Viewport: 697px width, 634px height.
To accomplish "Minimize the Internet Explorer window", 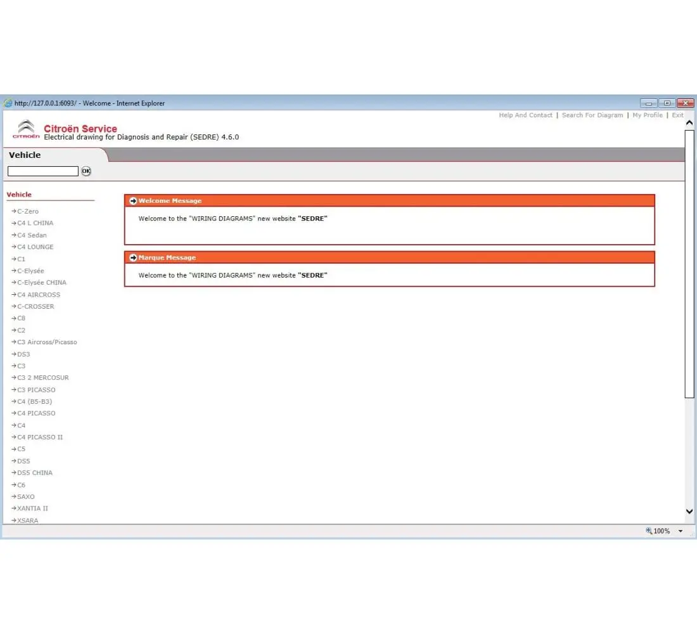I will pos(649,103).
